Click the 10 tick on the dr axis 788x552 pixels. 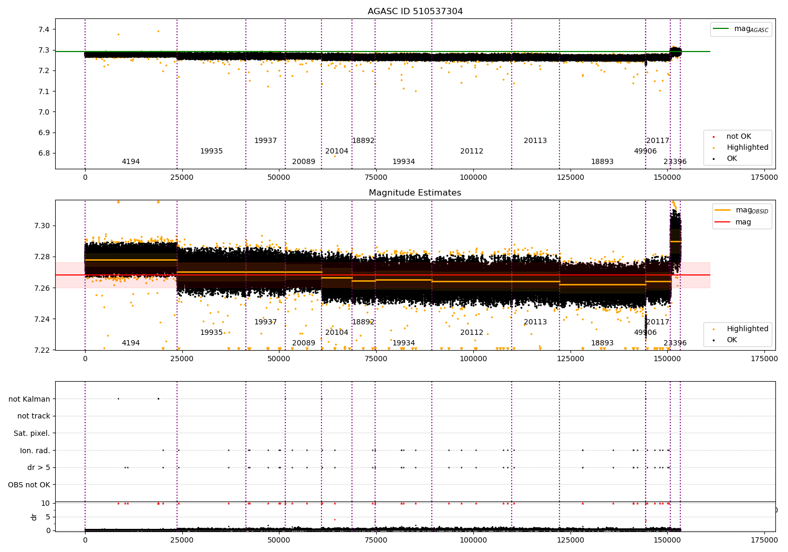46,503
